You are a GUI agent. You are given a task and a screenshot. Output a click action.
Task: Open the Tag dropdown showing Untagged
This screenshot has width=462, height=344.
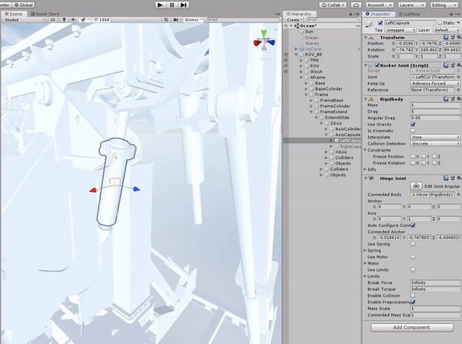(x=400, y=30)
